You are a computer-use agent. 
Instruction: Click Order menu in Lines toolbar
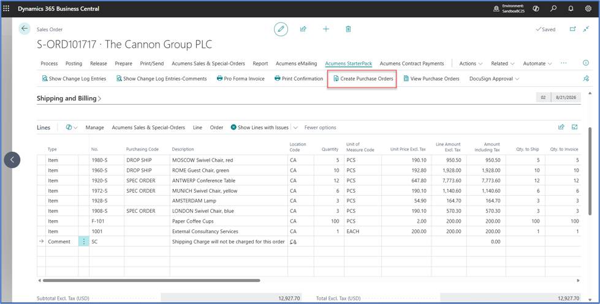point(216,128)
